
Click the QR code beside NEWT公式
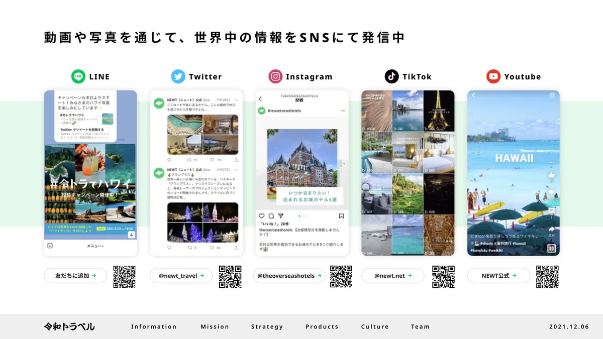[547, 277]
